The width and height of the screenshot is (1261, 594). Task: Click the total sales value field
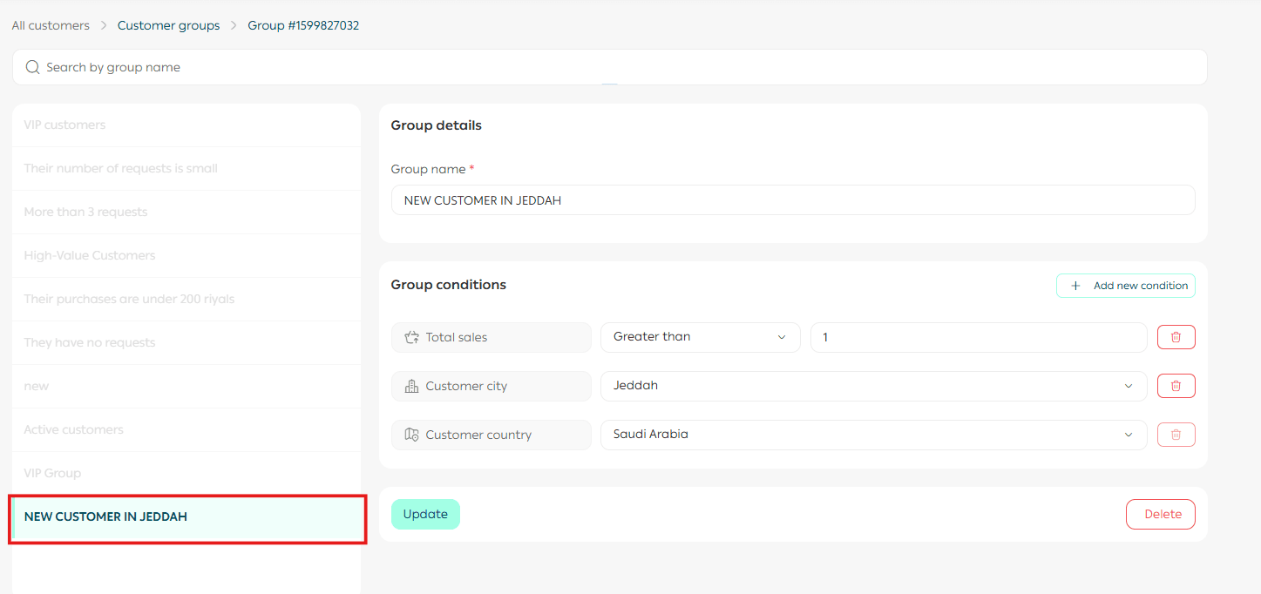click(978, 337)
